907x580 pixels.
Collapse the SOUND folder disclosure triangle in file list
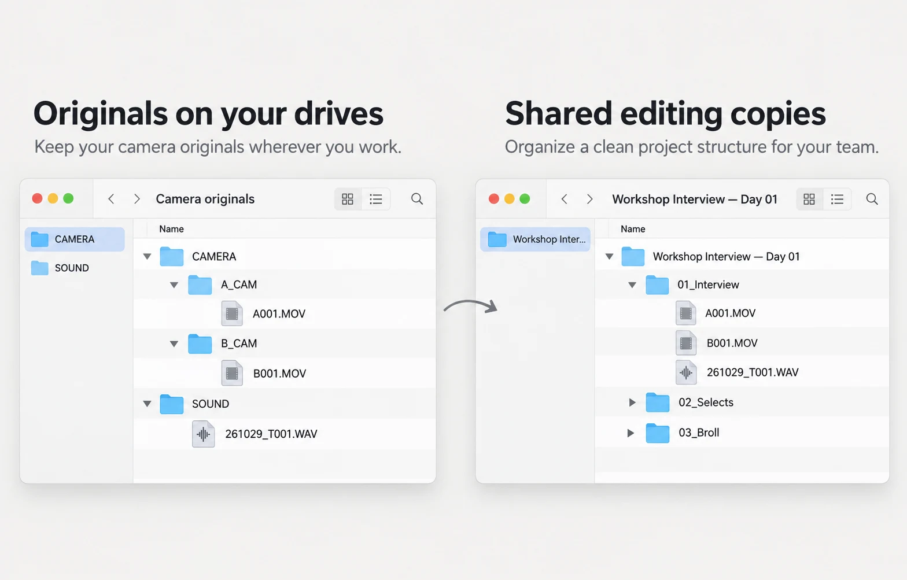(x=147, y=404)
